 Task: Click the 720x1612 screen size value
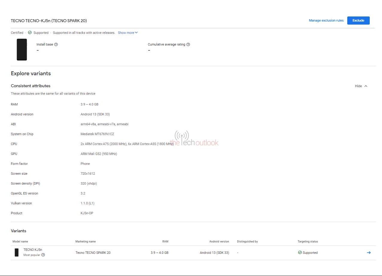pyautogui.click(x=88, y=174)
